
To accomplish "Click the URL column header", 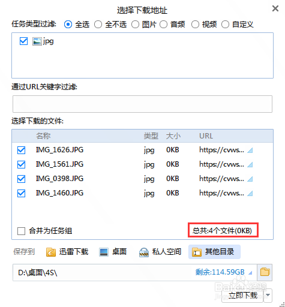I will point(206,136).
